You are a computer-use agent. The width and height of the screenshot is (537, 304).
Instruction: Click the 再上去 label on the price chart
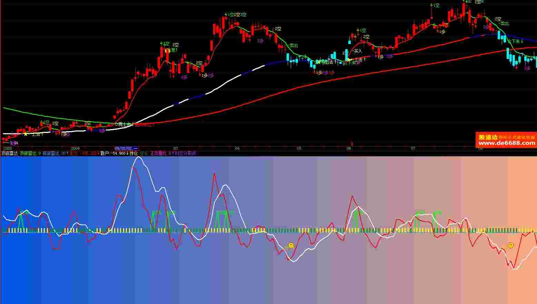coord(124,125)
